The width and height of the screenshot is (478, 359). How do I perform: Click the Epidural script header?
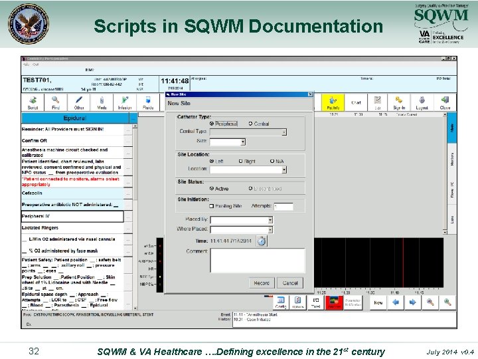tap(75, 118)
